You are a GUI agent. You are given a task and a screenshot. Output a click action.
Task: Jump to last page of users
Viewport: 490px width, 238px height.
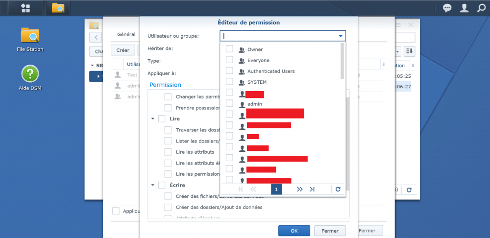coord(312,190)
